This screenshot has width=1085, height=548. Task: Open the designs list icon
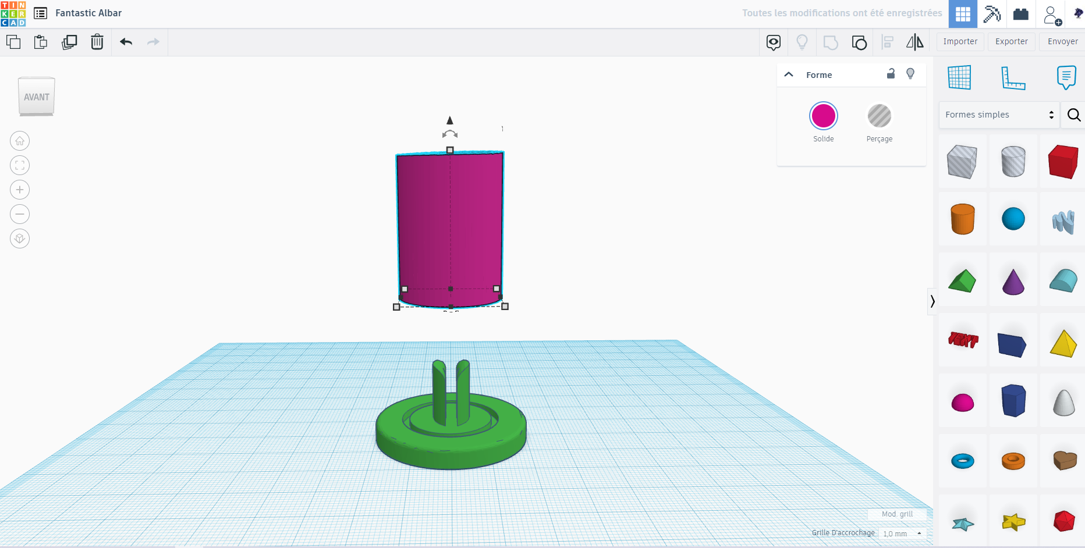point(40,13)
